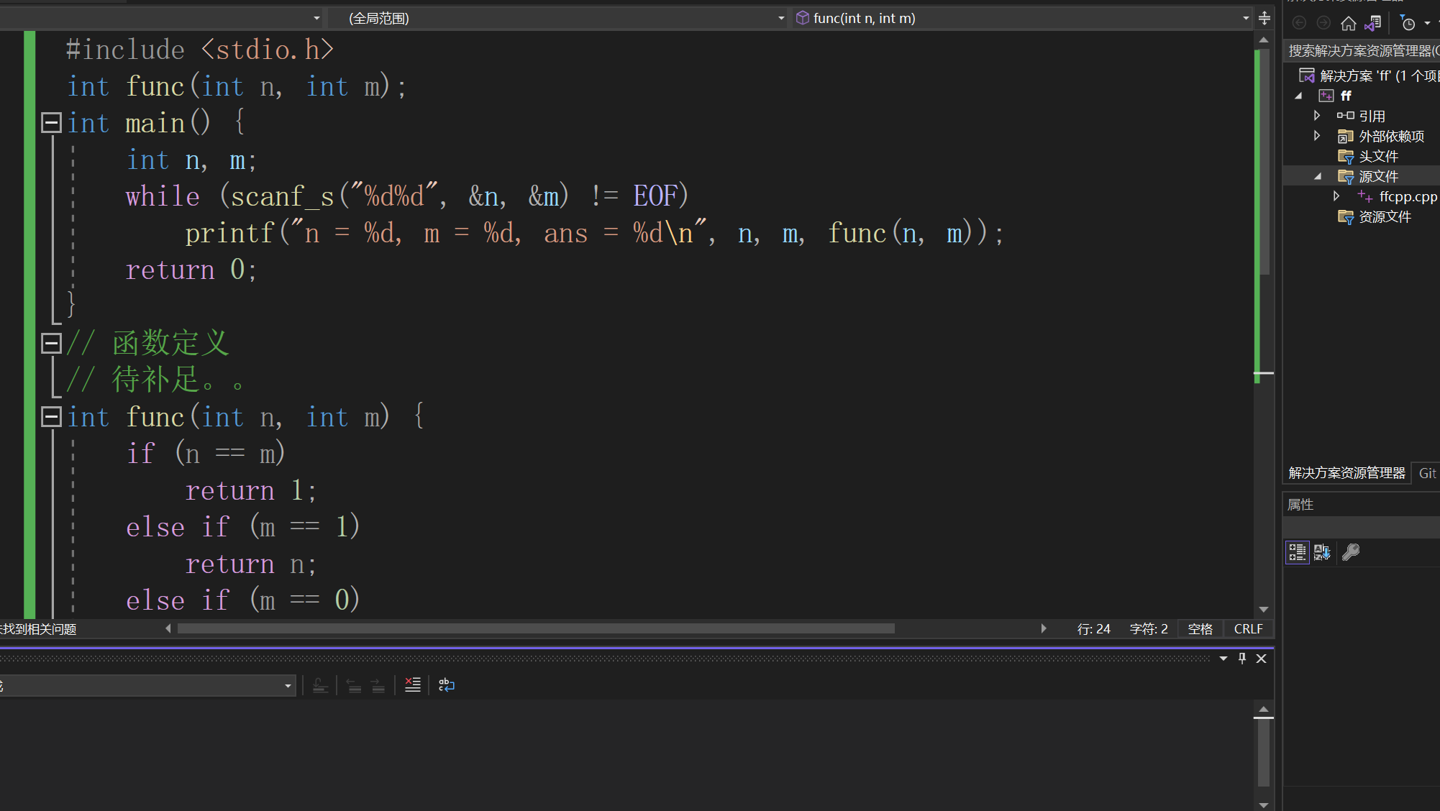The image size is (1440, 811).
Task: Split the editor using the top-right splitter icon
Action: (1264, 18)
